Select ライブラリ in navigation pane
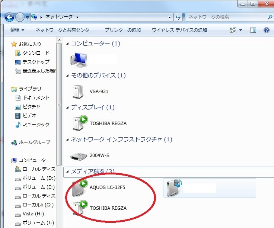 (26, 89)
